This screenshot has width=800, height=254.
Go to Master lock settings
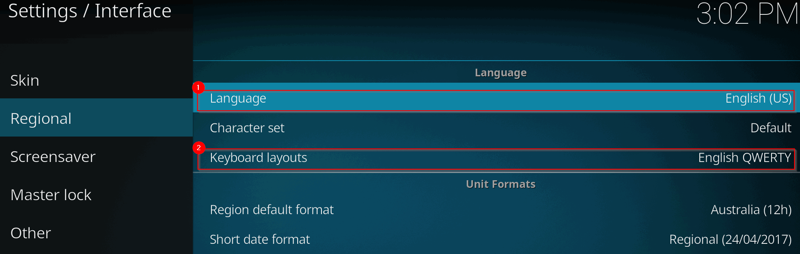(x=51, y=195)
